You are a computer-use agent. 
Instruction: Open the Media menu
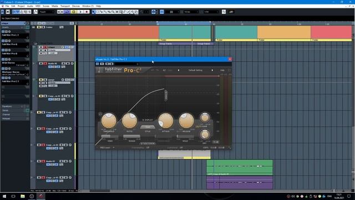54,6
